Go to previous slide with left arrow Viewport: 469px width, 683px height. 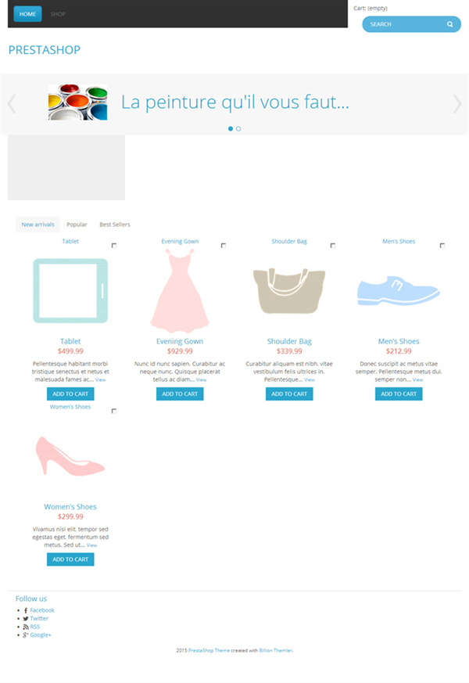point(12,104)
